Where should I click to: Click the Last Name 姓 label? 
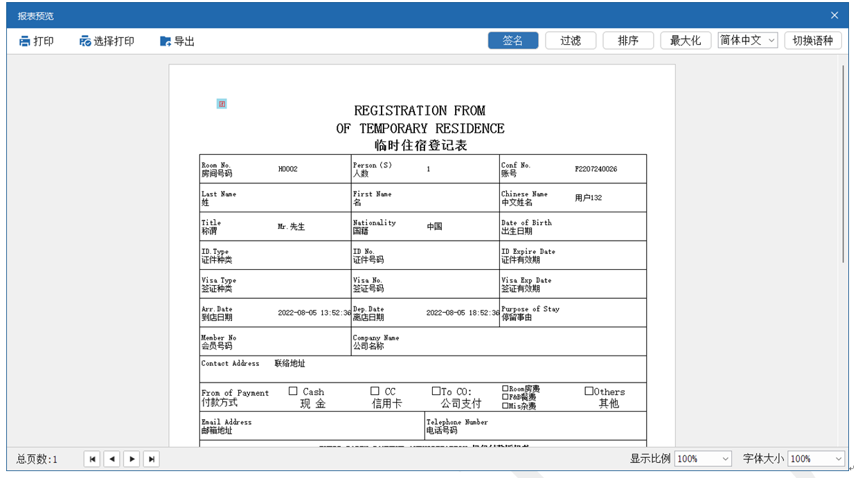pos(219,198)
